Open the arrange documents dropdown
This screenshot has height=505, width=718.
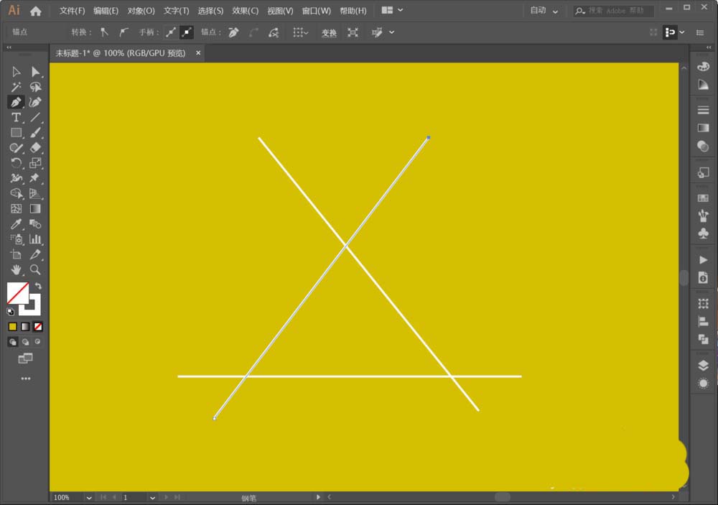(x=392, y=10)
